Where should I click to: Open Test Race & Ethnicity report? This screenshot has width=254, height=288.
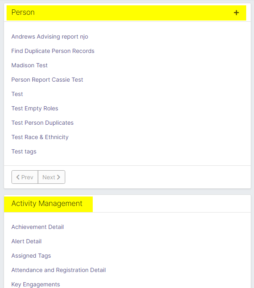(x=40, y=137)
